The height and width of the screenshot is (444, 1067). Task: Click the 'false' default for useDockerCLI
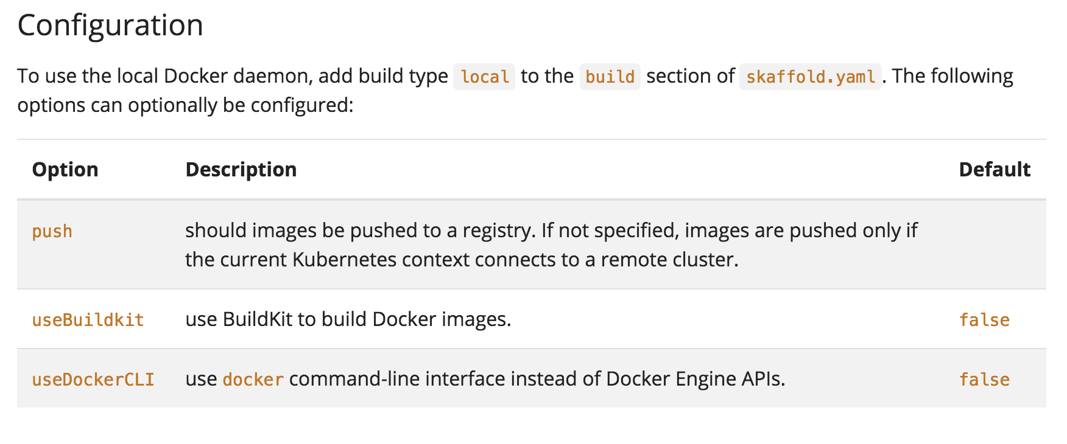click(984, 380)
